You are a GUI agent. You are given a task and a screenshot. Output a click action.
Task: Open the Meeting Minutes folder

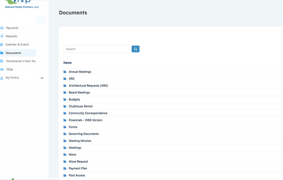click(x=80, y=141)
